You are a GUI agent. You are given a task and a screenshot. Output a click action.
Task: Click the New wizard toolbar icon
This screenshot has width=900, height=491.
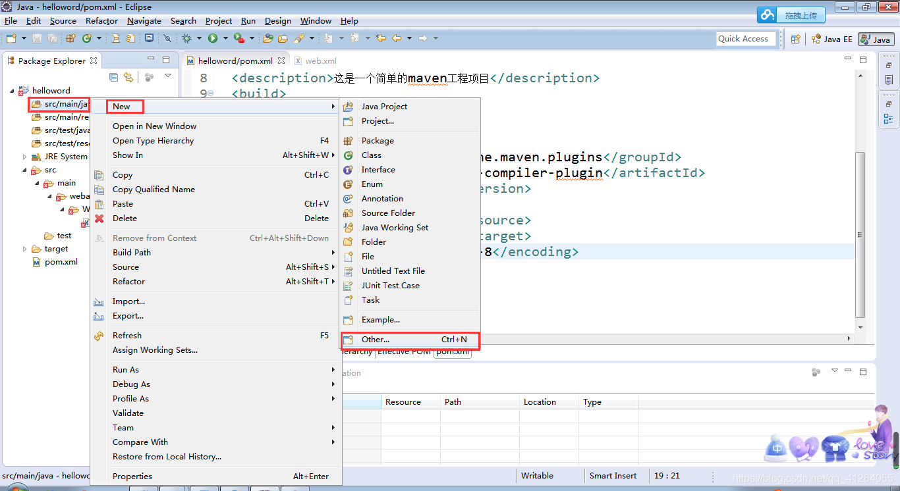(11, 39)
